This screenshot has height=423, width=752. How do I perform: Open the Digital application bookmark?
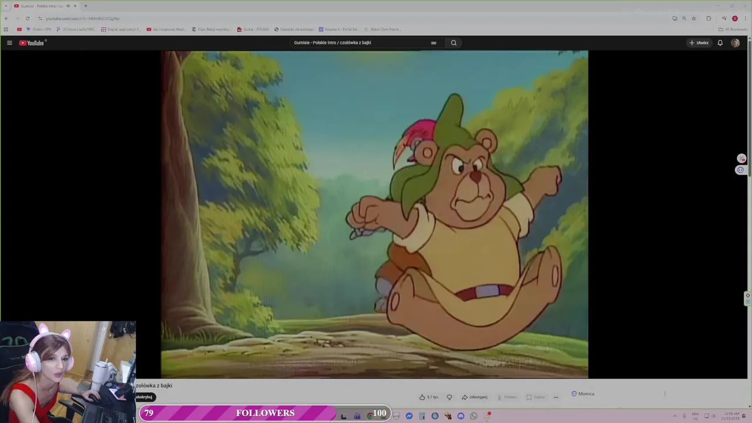tap(121, 29)
